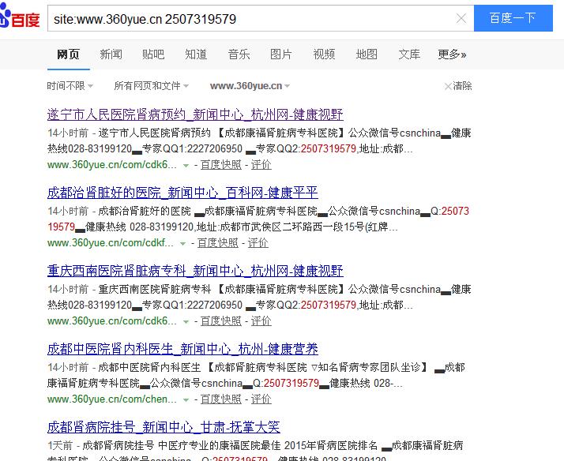Open the 更多» menu
This screenshot has height=461, width=564.
[x=452, y=54]
